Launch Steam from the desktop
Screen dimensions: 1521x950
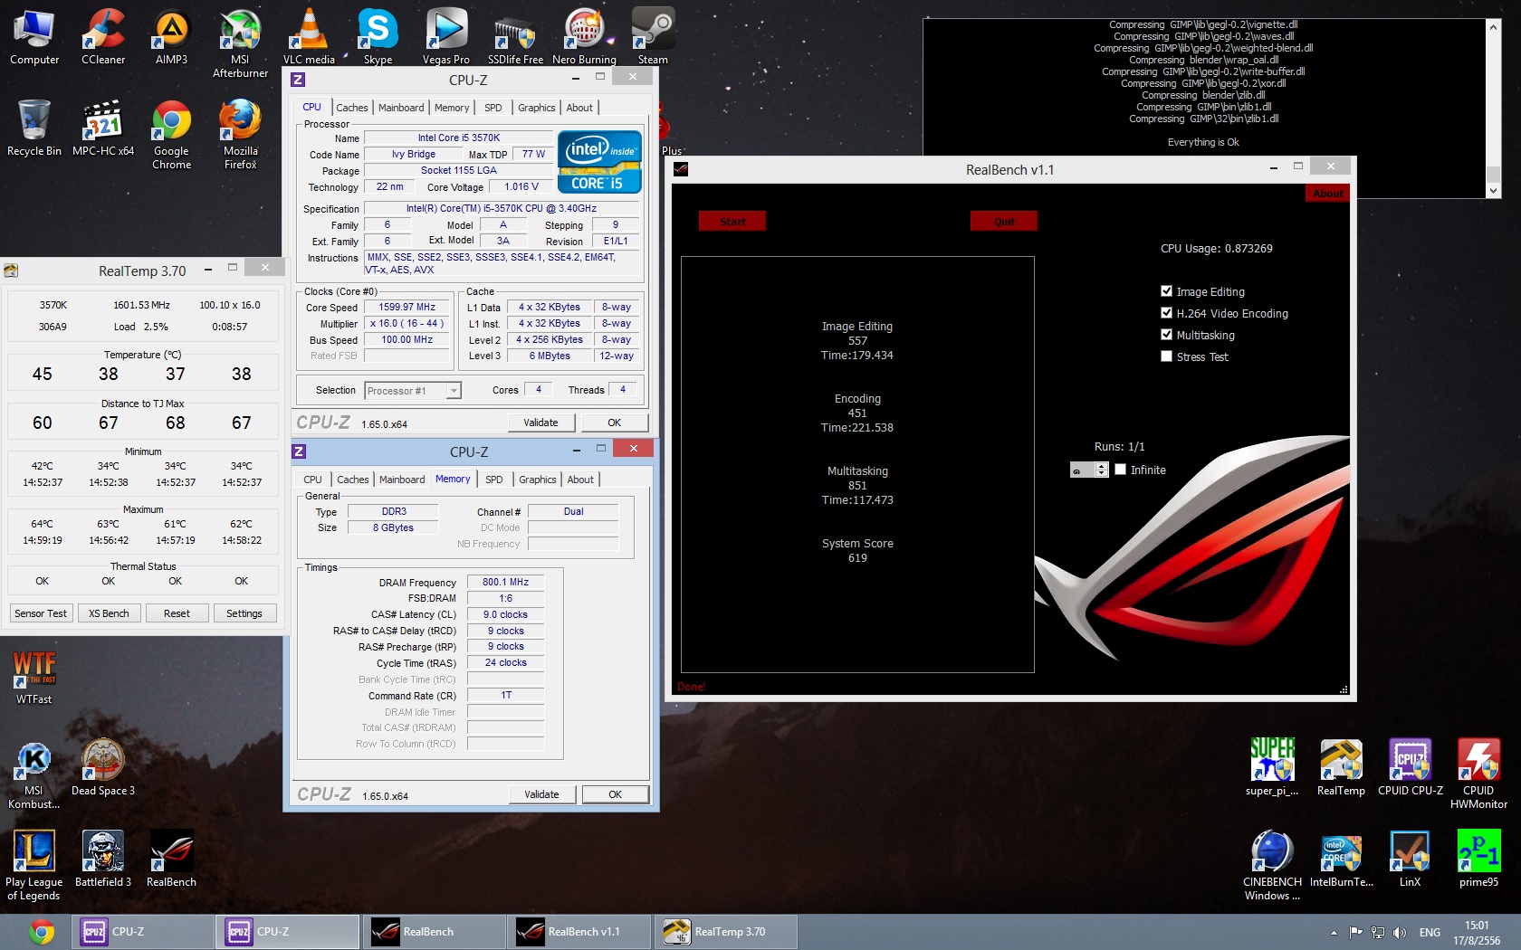(x=653, y=37)
